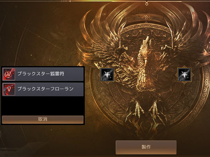This screenshot has width=210, height=157.
Task: Click the red icon beside ブラックスターフローラン
Action: pos(9,89)
